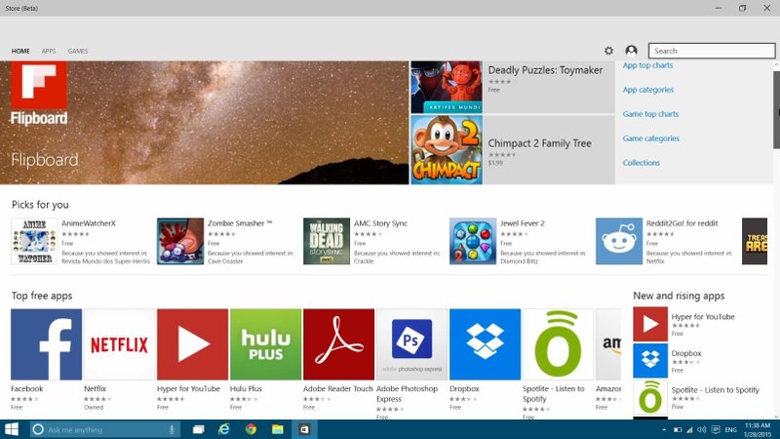Open the Adobe Reader Touch app tile
The width and height of the screenshot is (780, 439).
click(x=338, y=344)
